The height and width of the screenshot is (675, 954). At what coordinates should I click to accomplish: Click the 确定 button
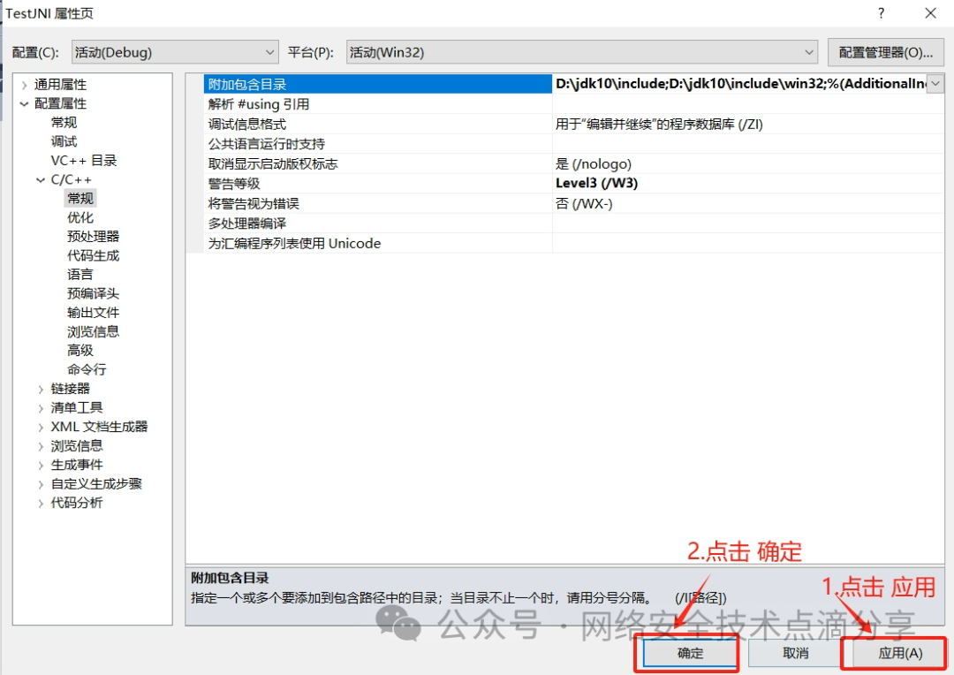690,653
